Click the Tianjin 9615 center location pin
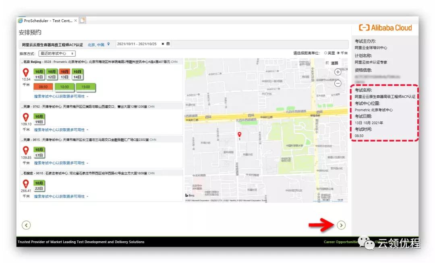 [x=26, y=151]
